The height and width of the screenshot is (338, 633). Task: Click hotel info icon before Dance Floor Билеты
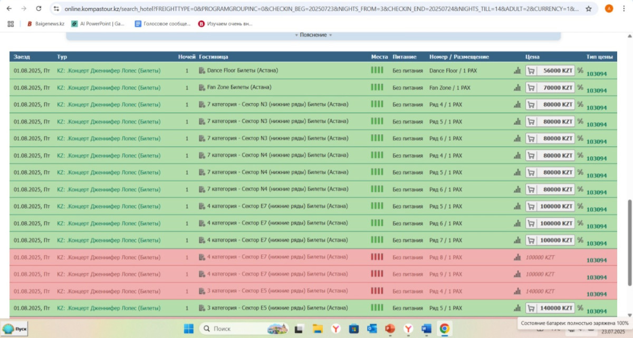click(202, 71)
